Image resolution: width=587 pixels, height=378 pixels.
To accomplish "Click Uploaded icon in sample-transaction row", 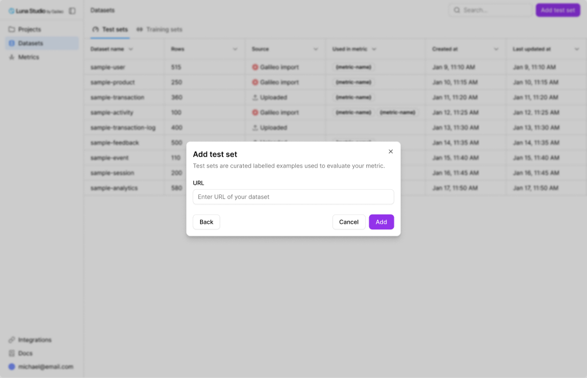I will [x=255, y=98].
